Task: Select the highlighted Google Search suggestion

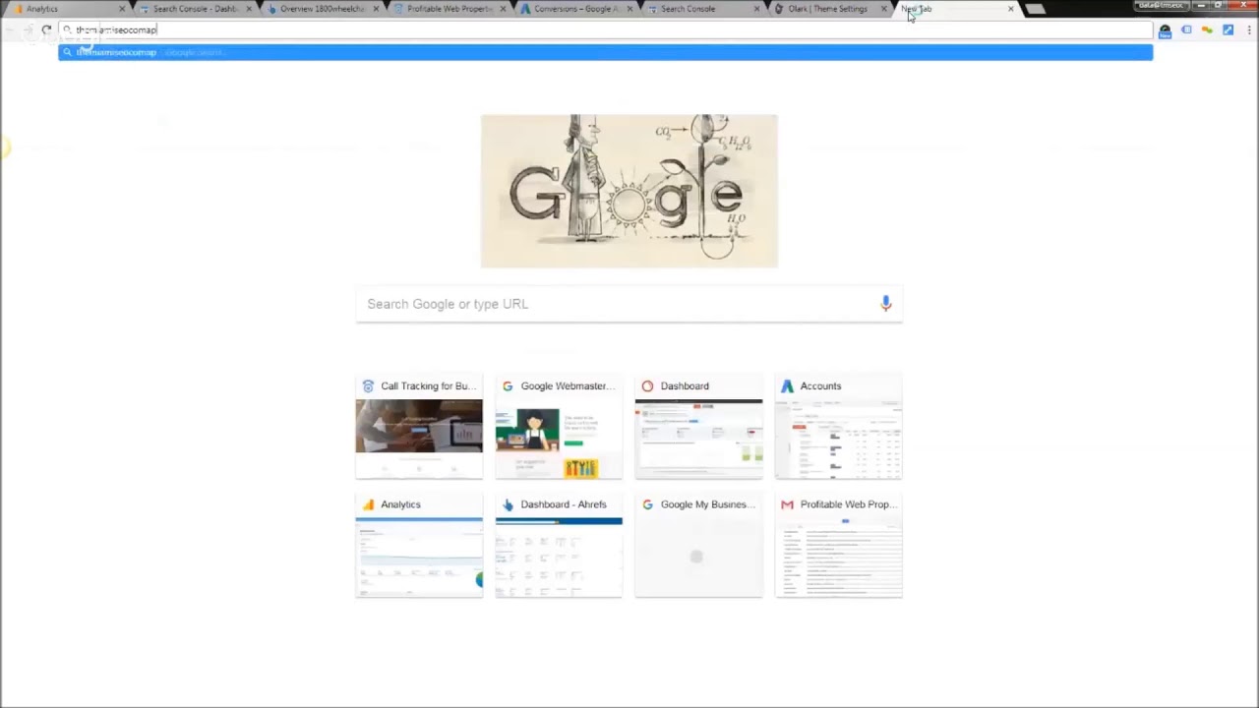Action: [605, 52]
